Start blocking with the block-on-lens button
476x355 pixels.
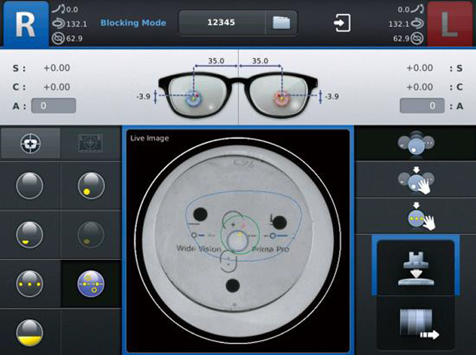pos(416,268)
